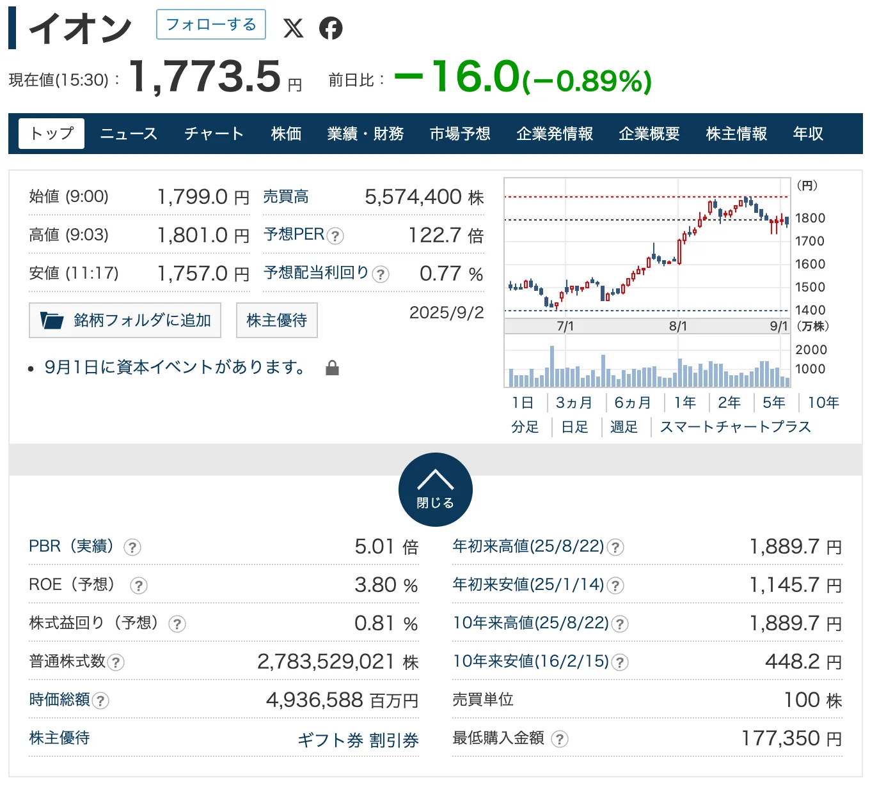This screenshot has width=870, height=785.
Task: Switch chart to 週足
Action: coord(624,427)
